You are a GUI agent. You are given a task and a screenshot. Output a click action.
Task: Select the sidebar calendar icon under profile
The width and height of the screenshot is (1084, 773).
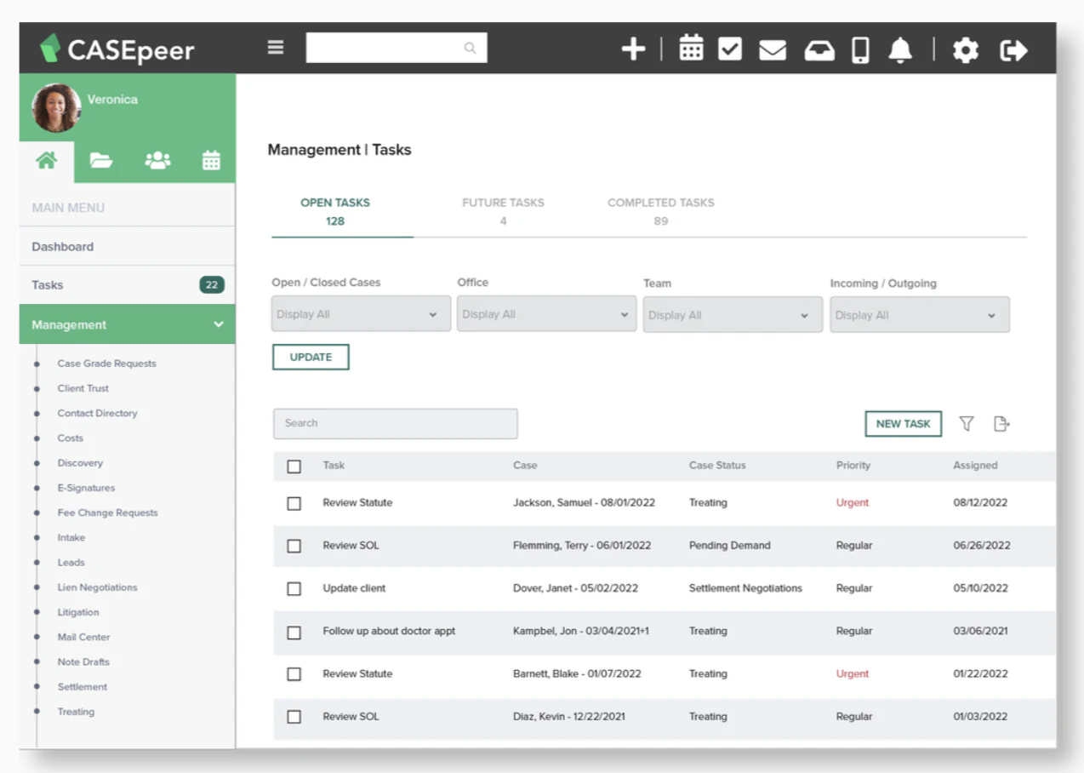click(x=211, y=160)
